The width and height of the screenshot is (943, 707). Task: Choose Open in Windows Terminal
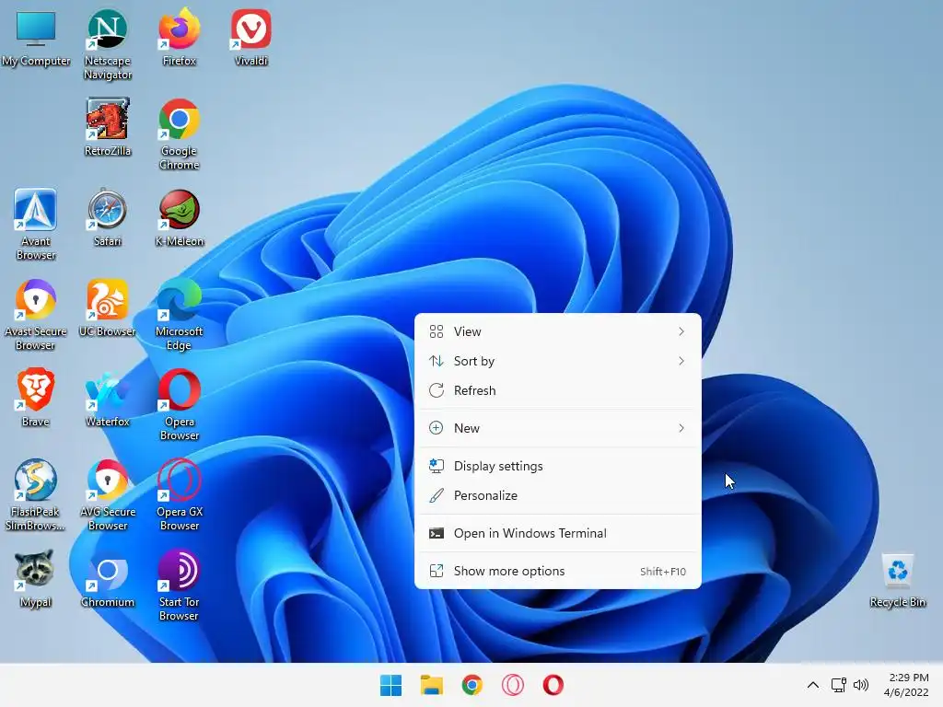[557, 533]
